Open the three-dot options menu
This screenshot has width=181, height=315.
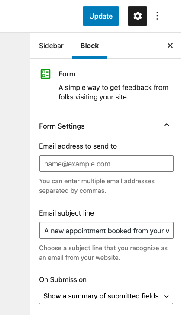click(x=157, y=16)
